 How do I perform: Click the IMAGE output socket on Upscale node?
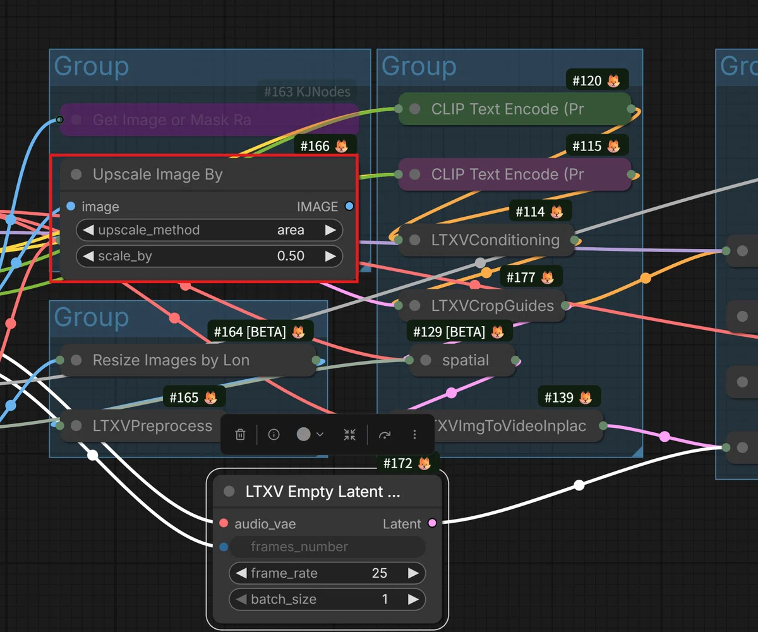click(349, 206)
